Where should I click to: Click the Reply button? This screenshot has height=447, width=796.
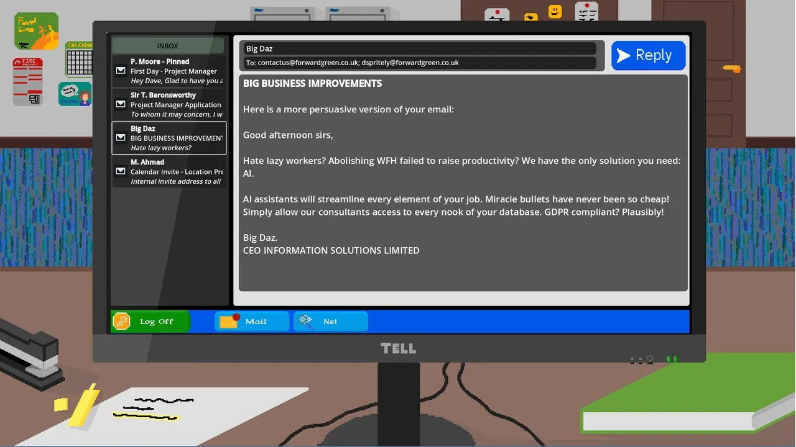(648, 55)
